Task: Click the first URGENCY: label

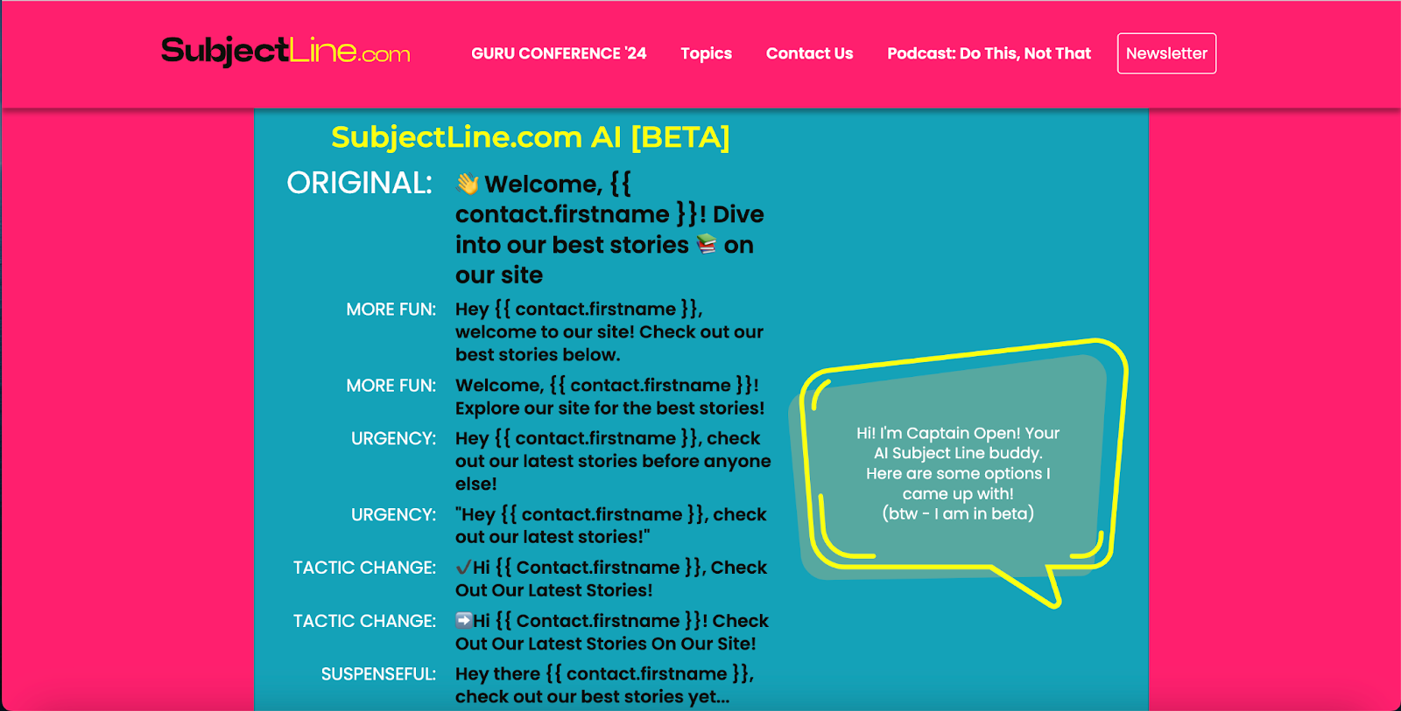Action: [393, 439]
